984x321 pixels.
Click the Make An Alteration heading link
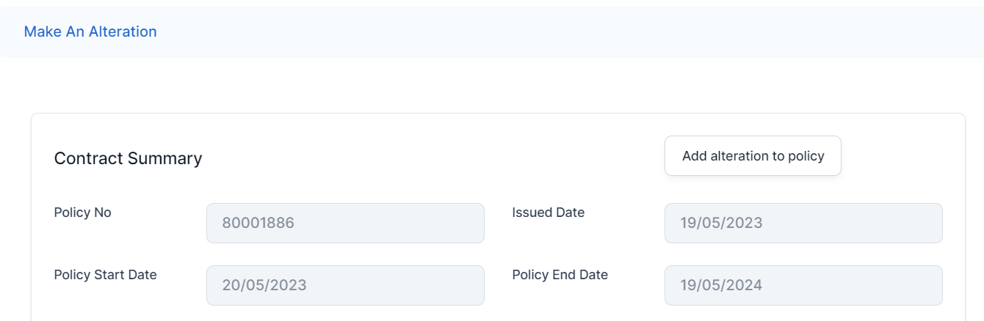[x=90, y=32]
